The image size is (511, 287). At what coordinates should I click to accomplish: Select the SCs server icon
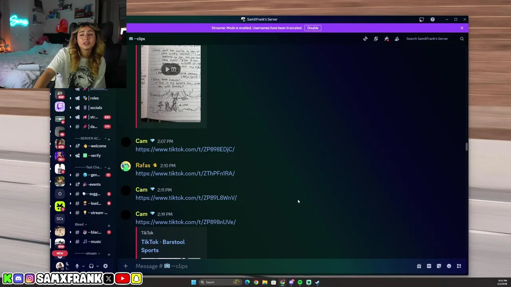coord(60,218)
